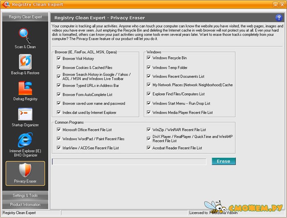Click the app logo in title bar
Screen dimensions: 287x218
point(6,4)
